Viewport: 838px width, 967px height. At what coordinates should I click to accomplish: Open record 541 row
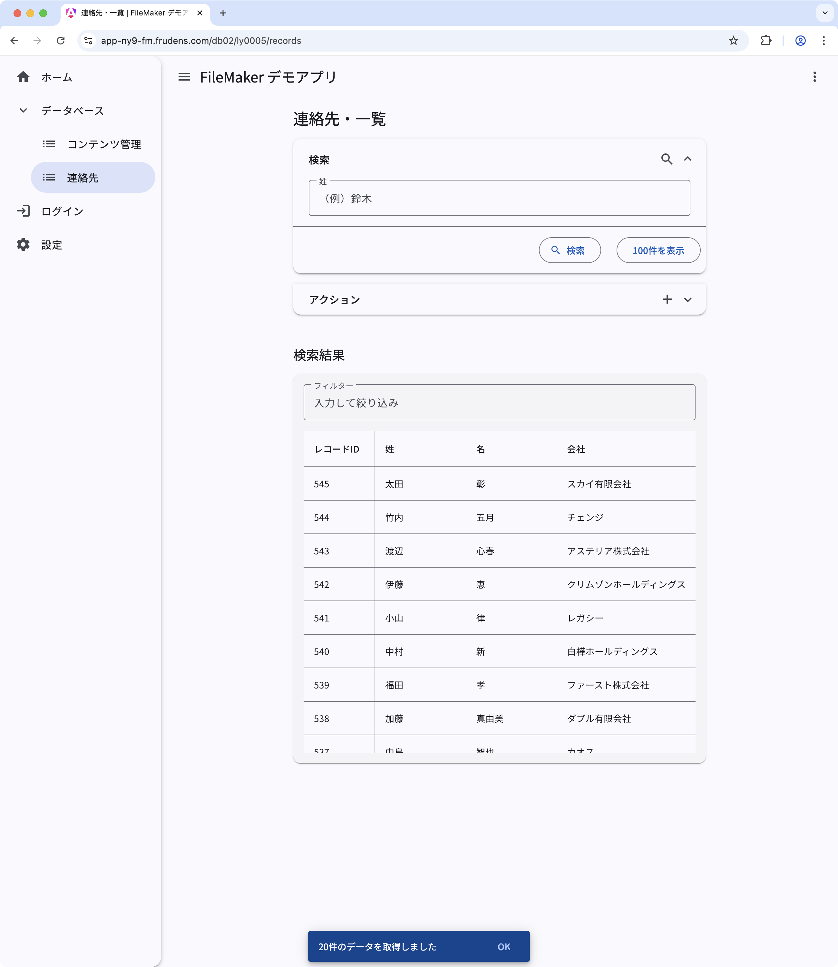[x=500, y=618]
